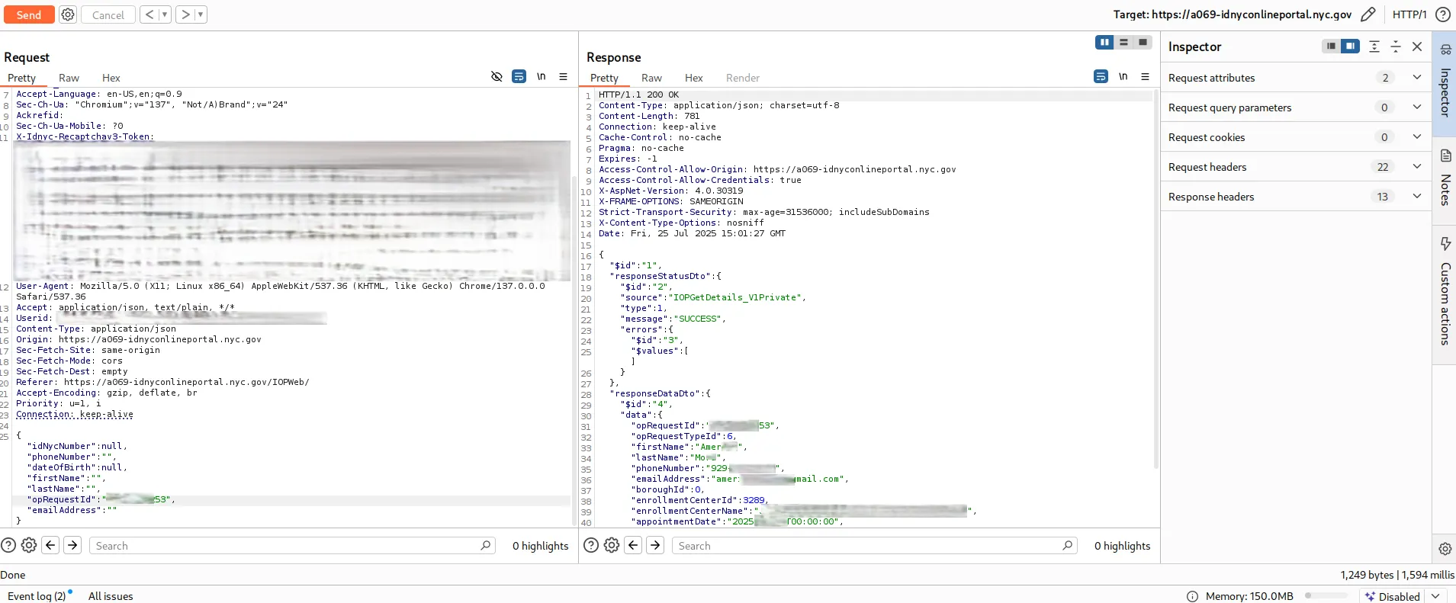The width and height of the screenshot is (1456, 603).
Task: Select the side-by-side layout for request and response
Action: tap(1104, 43)
